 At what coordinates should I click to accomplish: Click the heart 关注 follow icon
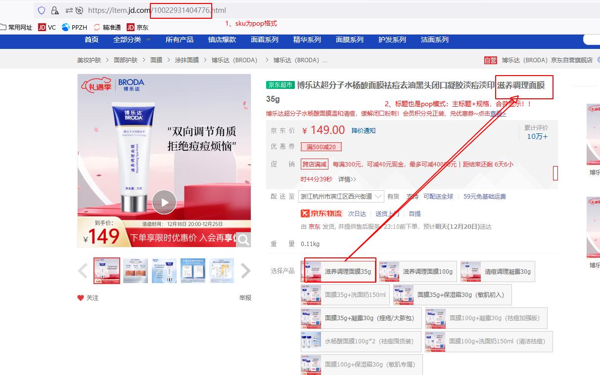pos(81,298)
